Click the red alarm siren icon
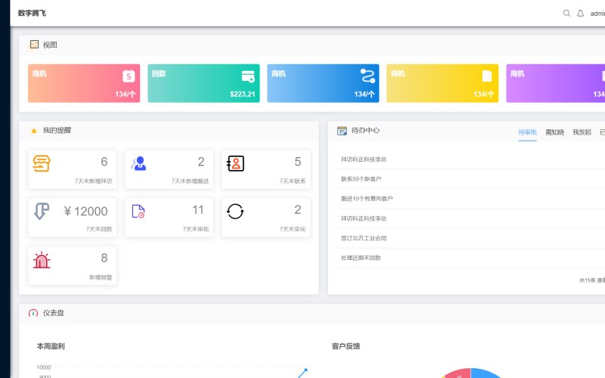This screenshot has width=605, height=378. [42, 259]
